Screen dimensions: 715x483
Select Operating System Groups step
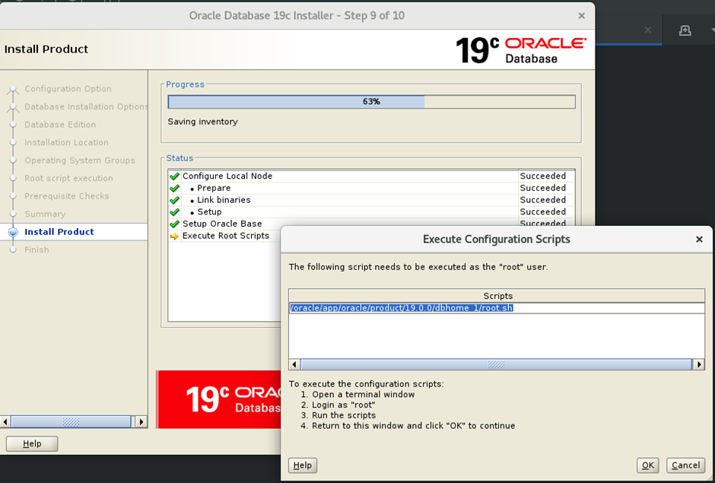pos(80,160)
